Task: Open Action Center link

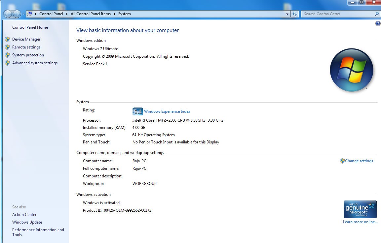Action: 24,215
